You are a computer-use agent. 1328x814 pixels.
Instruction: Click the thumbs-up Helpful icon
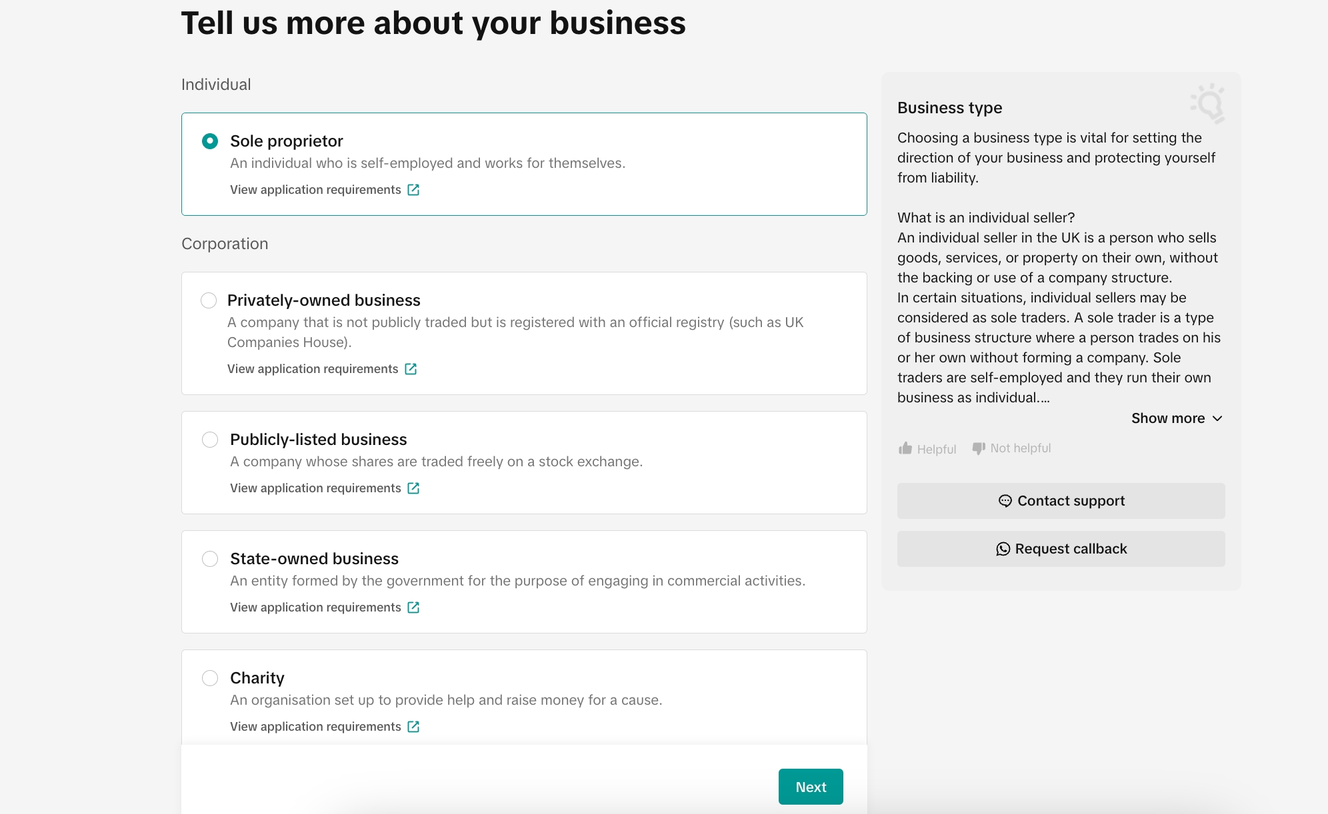point(905,448)
